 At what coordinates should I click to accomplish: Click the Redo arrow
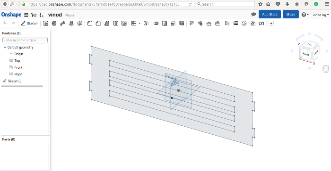[13, 23]
